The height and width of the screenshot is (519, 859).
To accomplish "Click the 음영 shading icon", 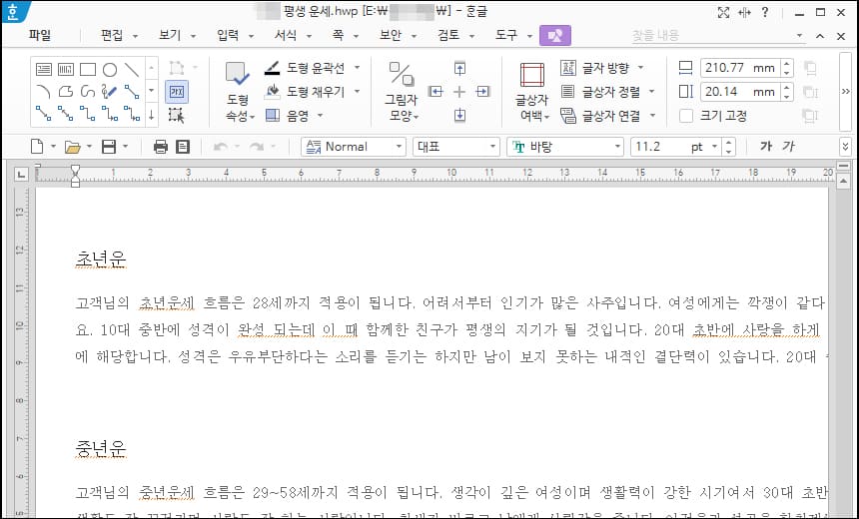I will (273, 115).
